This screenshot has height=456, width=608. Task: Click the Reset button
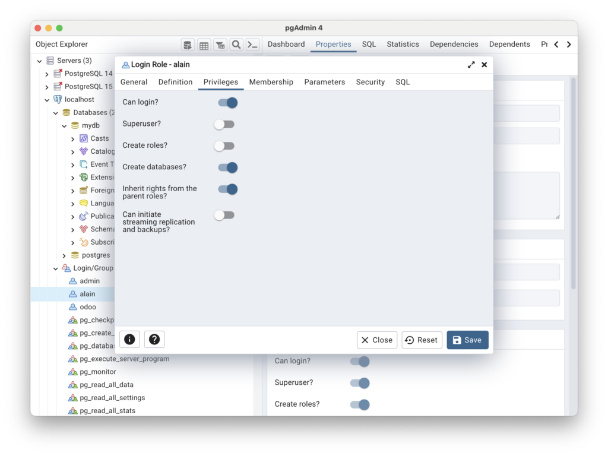(422, 340)
